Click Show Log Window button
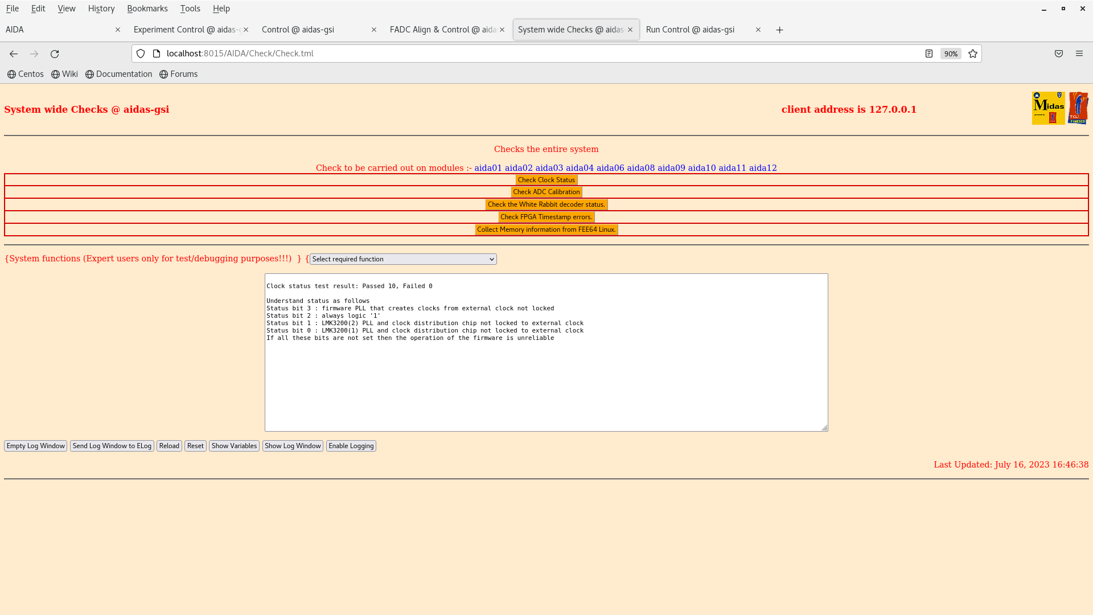Image resolution: width=1093 pixels, height=615 pixels. pos(293,446)
